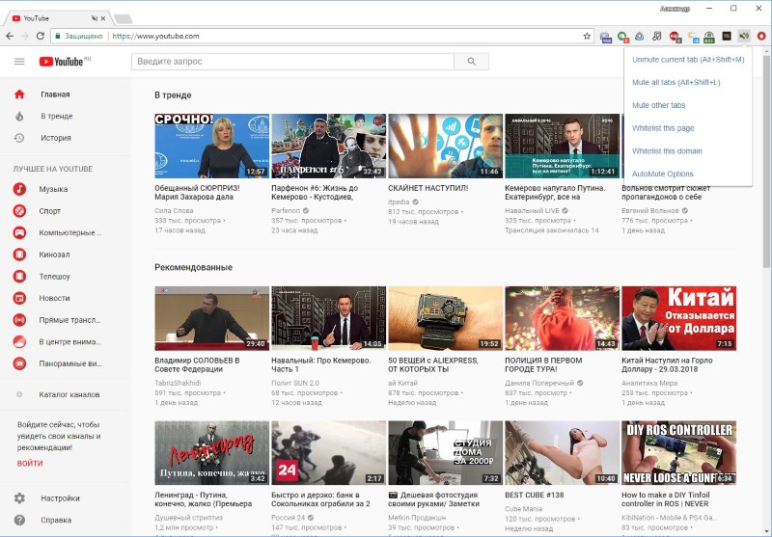Select Unmute current tab menu entry
This screenshot has width=772, height=537.
687,60
